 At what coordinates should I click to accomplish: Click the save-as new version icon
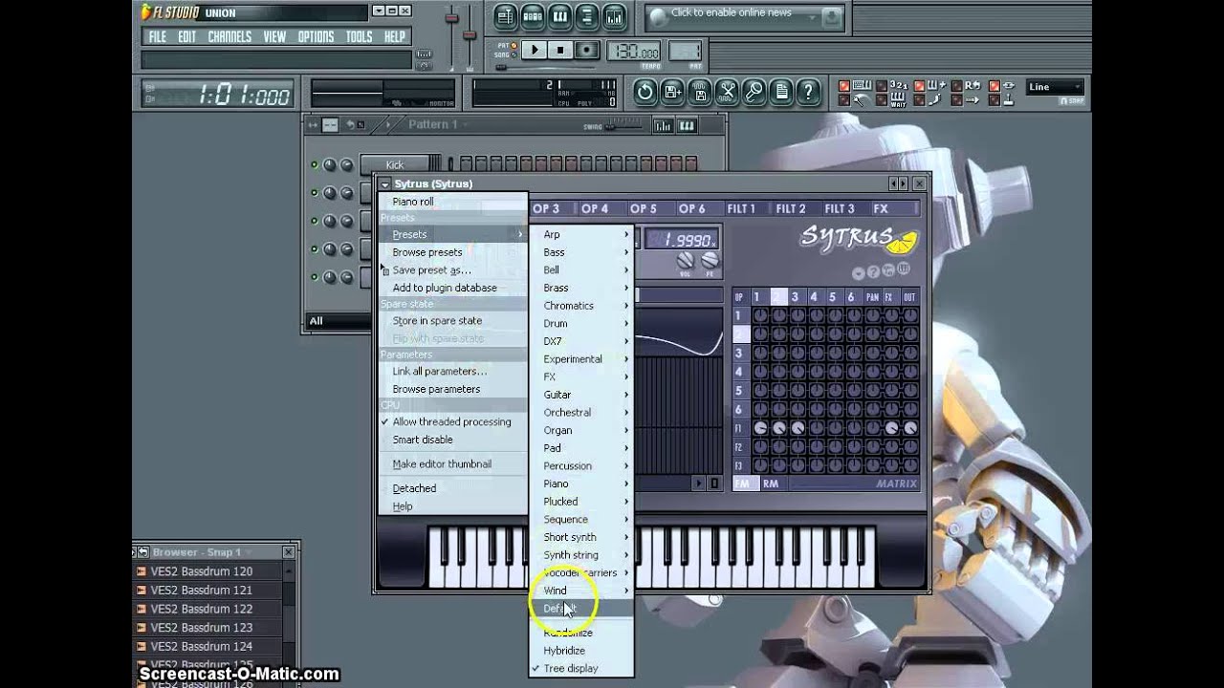click(672, 92)
